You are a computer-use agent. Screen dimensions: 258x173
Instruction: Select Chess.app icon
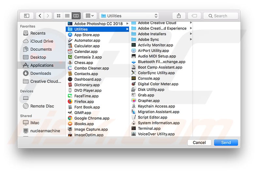[70, 62]
